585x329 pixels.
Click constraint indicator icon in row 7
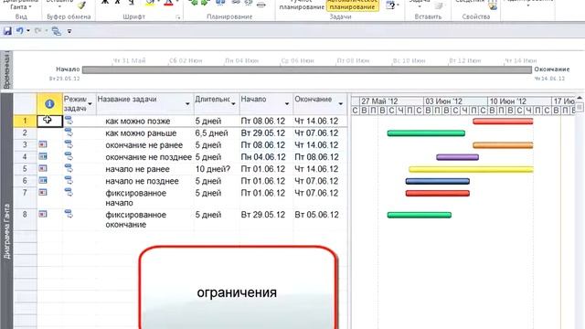tap(43, 192)
